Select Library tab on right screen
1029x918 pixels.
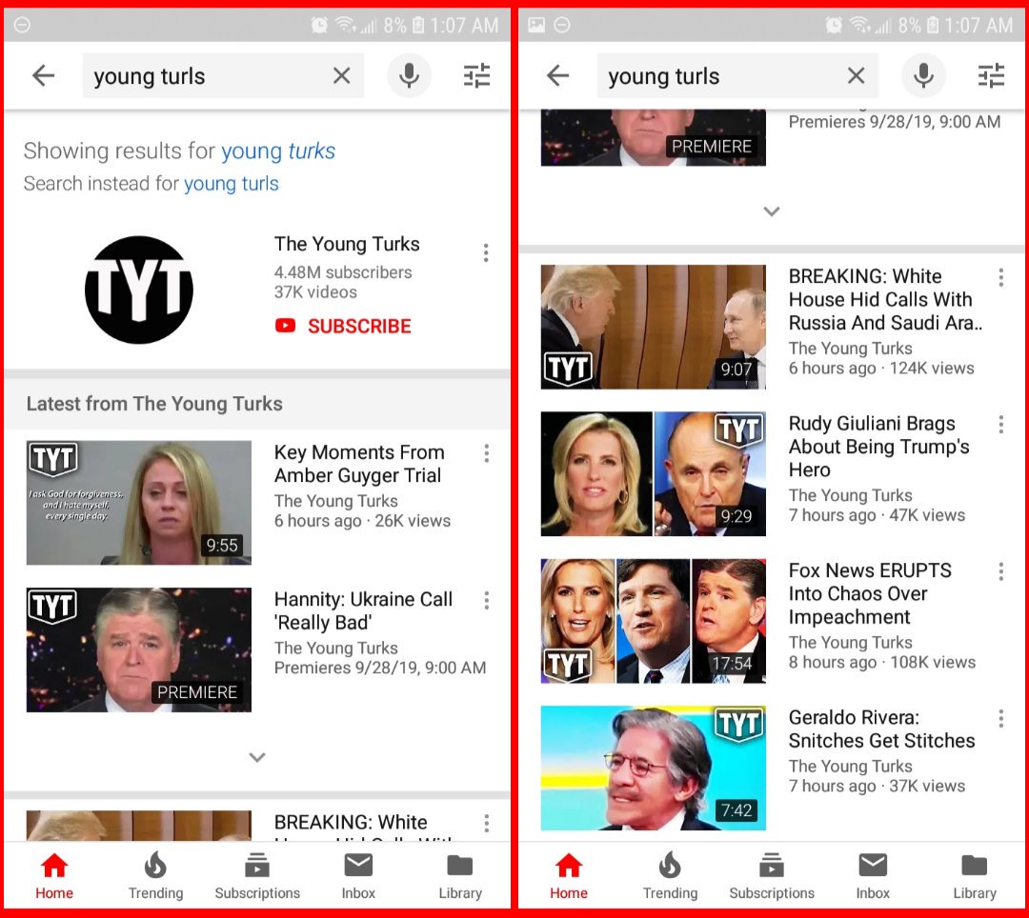[x=975, y=876]
